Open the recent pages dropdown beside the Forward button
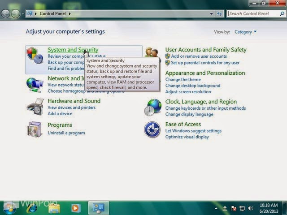 pos(23,14)
